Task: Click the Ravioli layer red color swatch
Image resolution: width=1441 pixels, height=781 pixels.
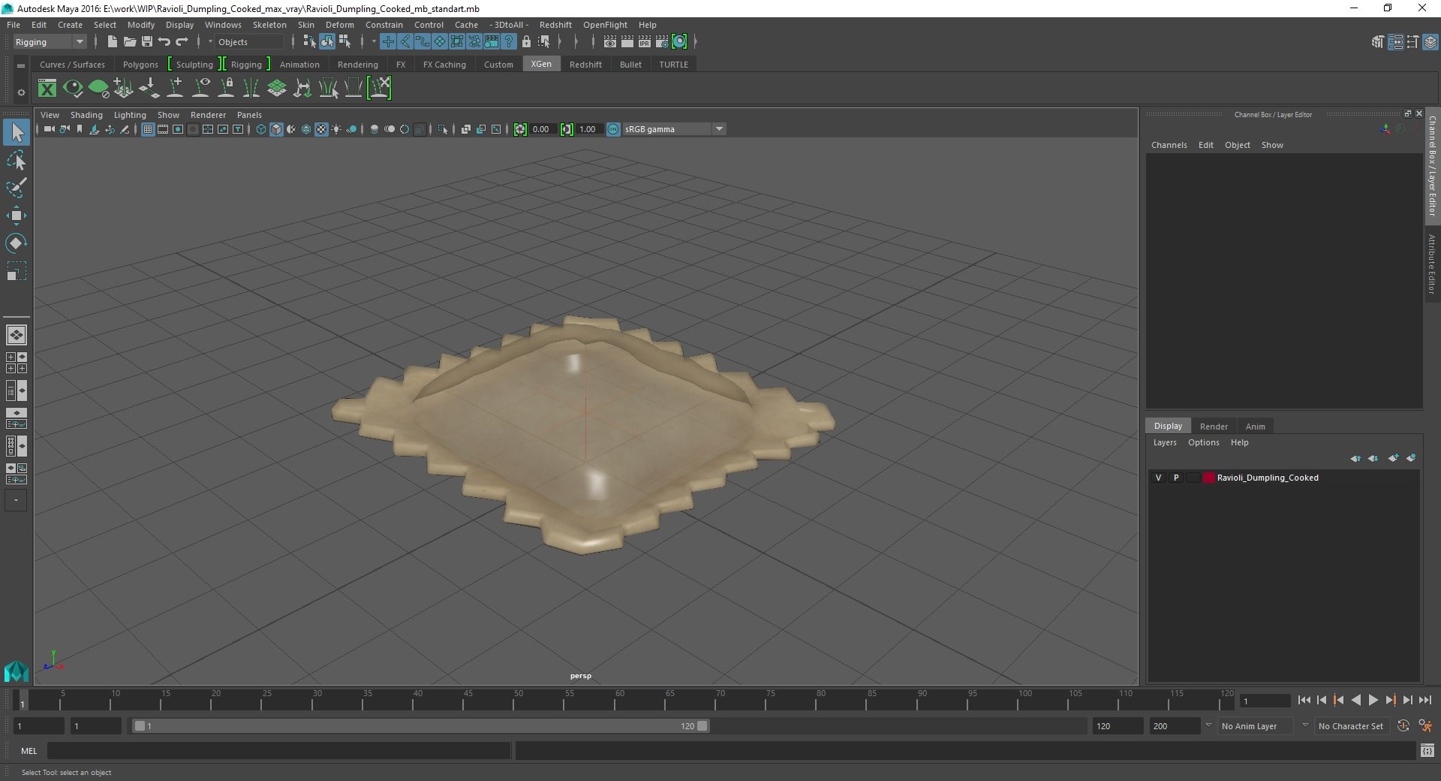Action: [1208, 478]
